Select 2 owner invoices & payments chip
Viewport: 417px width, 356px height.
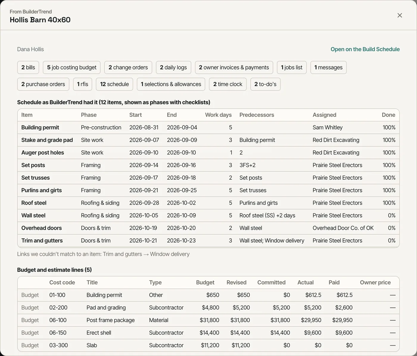pos(234,67)
